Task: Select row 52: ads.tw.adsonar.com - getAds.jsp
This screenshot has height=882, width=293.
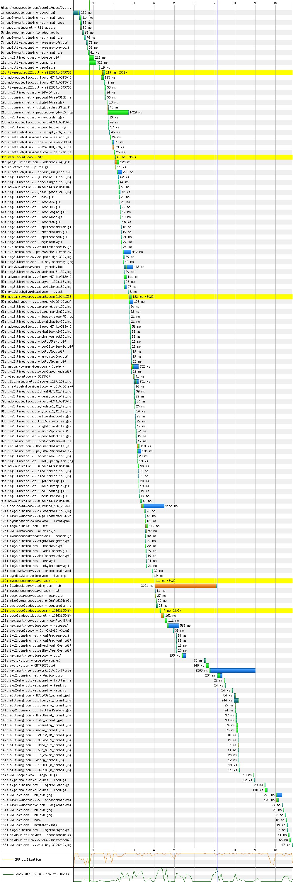Action: (x=146, y=267)
